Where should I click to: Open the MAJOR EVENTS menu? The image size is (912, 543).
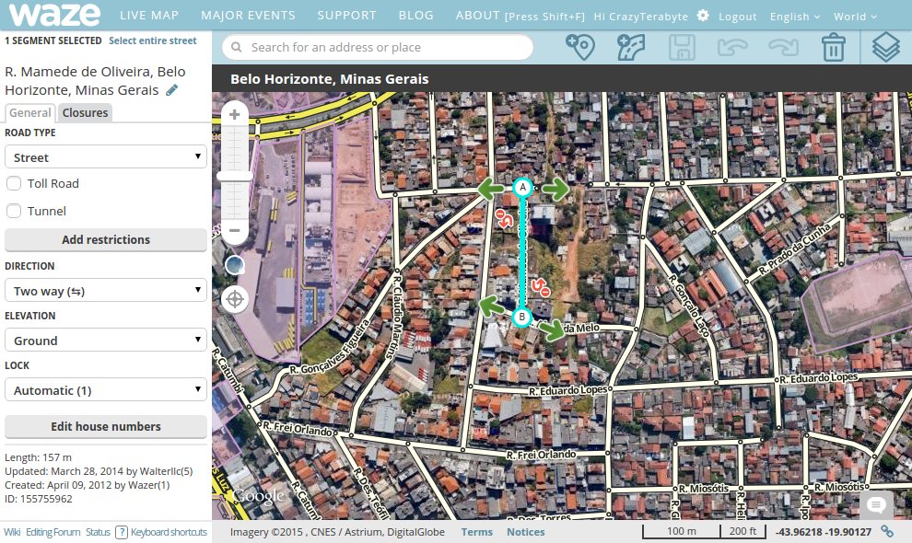pyautogui.click(x=248, y=14)
